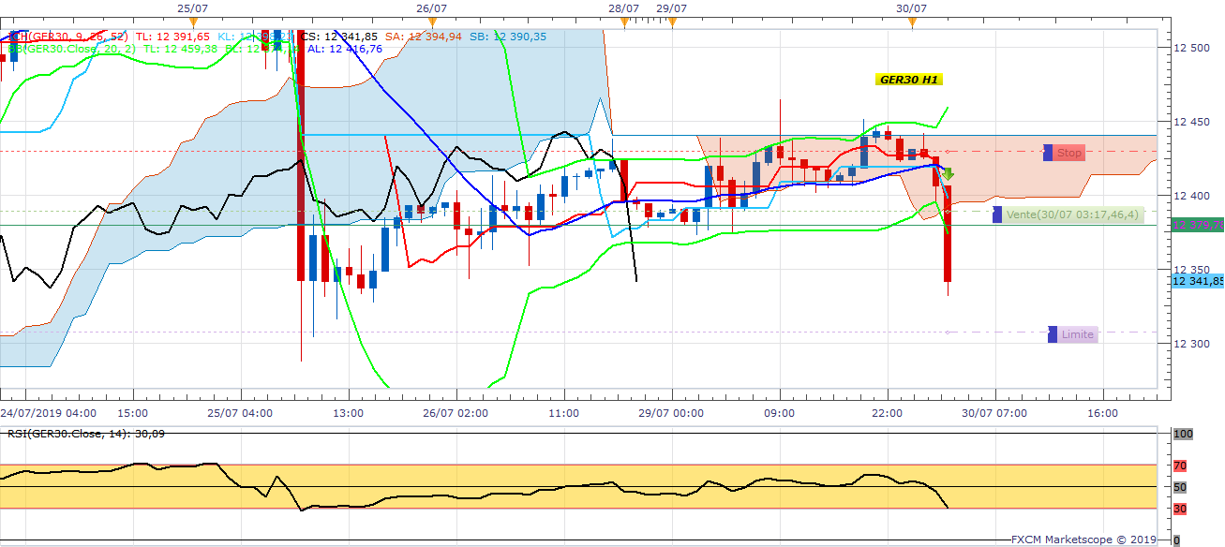Select the purple Limite order label
This screenshot has width=1225, height=547.
coord(1072,334)
